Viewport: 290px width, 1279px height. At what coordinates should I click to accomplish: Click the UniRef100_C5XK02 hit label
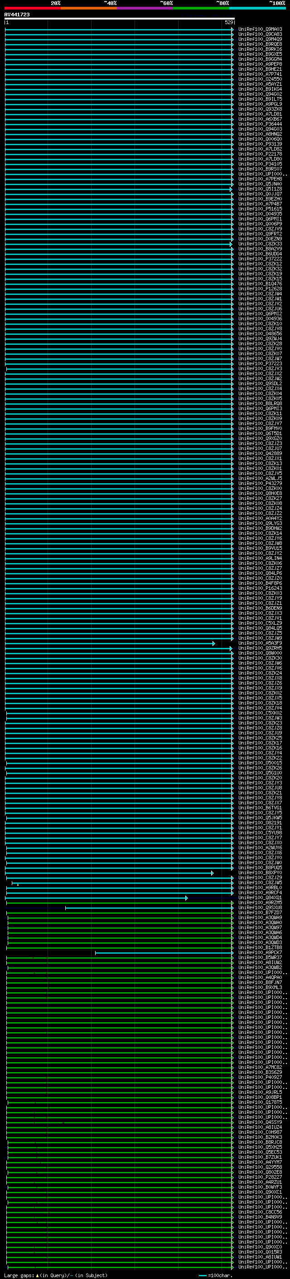[x=260, y=713]
